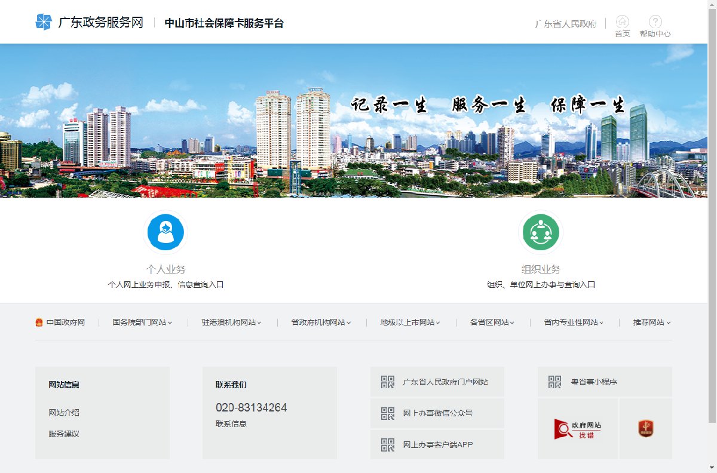Click QR code icon for 网上办事客户端APP
Screen dimensions: 717x473
coord(388,445)
